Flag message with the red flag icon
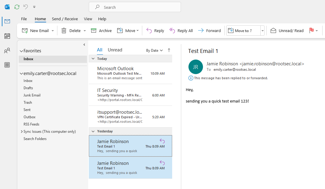 (311, 31)
